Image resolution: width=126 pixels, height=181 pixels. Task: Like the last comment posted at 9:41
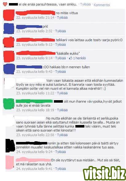pyautogui.click(x=60, y=169)
